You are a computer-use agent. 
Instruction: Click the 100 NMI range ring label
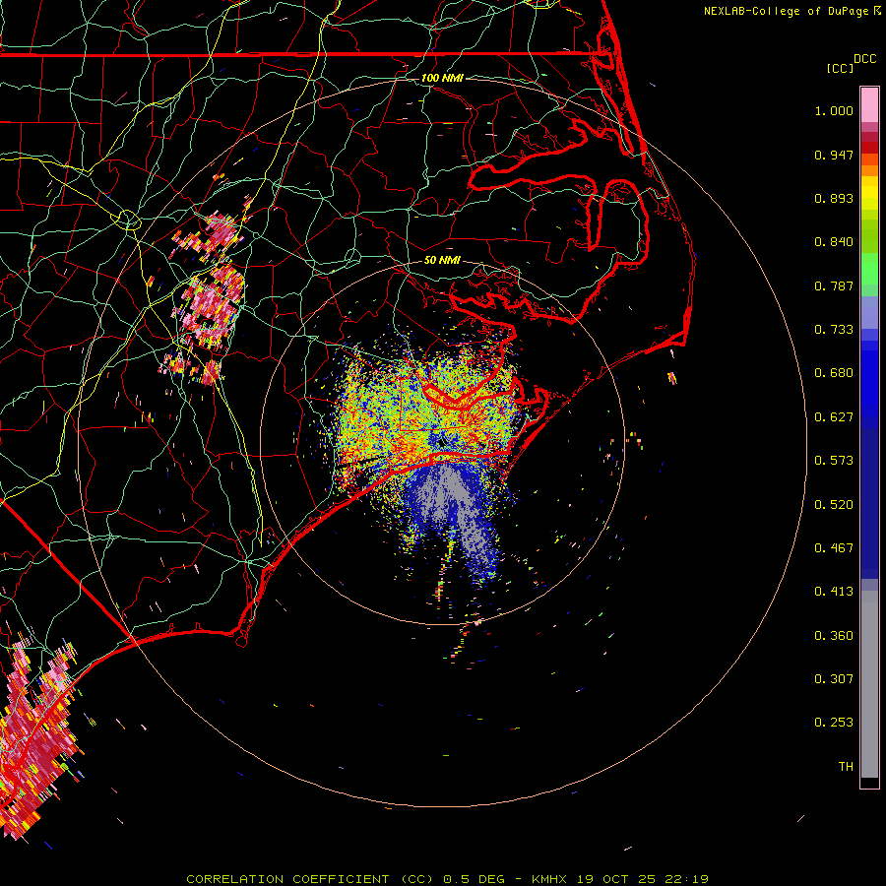pyautogui.click(x=442, y=78)
